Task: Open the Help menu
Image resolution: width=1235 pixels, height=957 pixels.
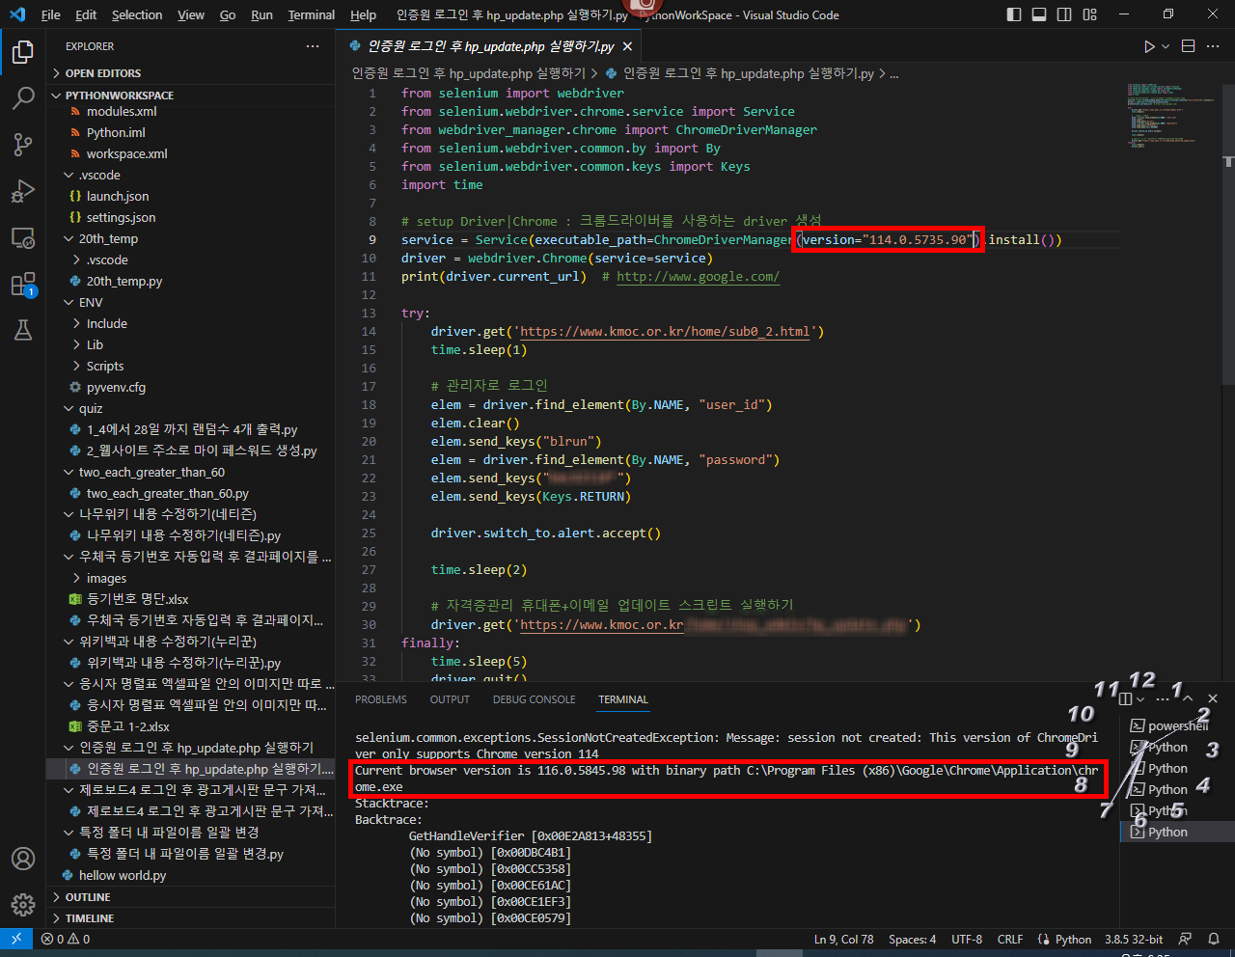Action: 363,14
